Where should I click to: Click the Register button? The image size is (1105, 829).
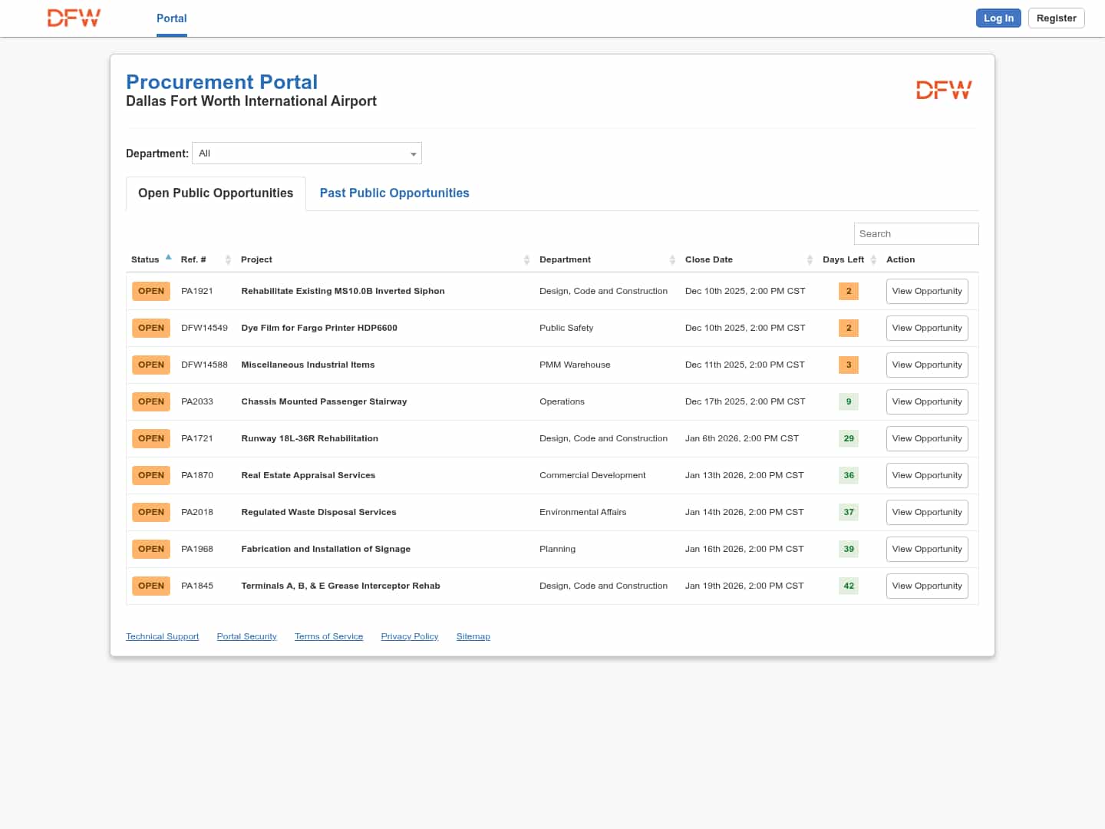click(x=1056, y=18)
